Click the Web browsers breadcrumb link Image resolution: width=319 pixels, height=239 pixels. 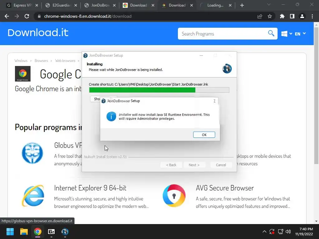click(x=65, y=61)
